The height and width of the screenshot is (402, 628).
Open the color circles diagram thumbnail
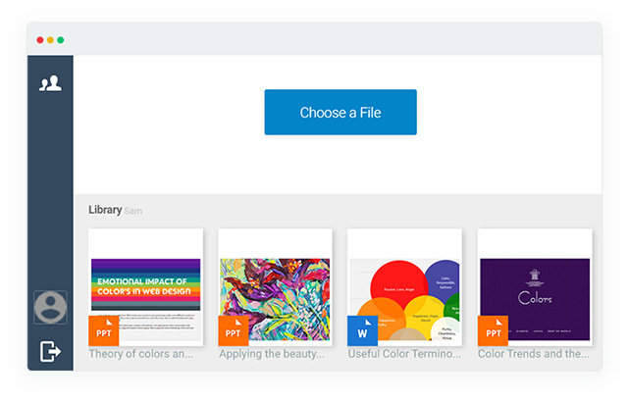404,287
